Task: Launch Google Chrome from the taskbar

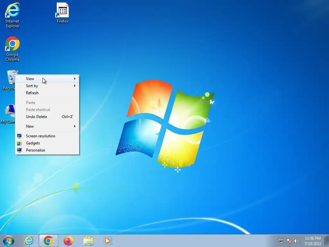Action: pos(49,241)
